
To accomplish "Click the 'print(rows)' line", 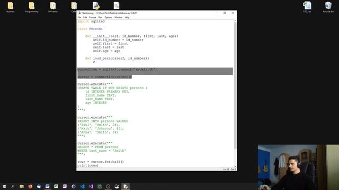I will (88, 165).
